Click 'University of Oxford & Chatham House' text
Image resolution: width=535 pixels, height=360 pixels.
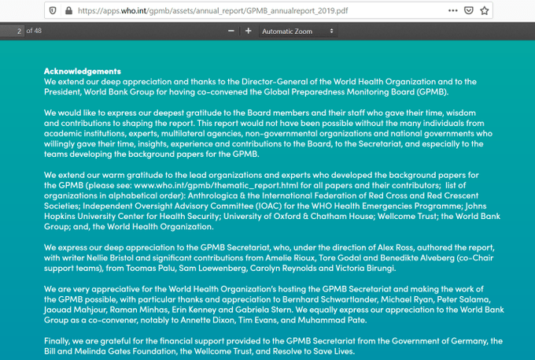(x=298, y=216)
